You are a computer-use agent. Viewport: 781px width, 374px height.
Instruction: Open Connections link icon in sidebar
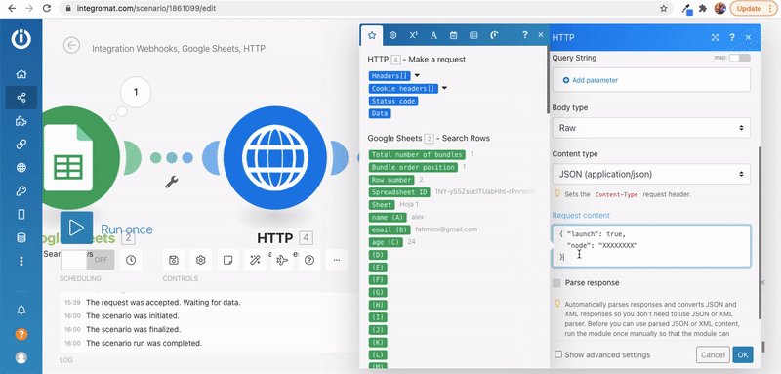pyautogui.click(x=21, y=145)
